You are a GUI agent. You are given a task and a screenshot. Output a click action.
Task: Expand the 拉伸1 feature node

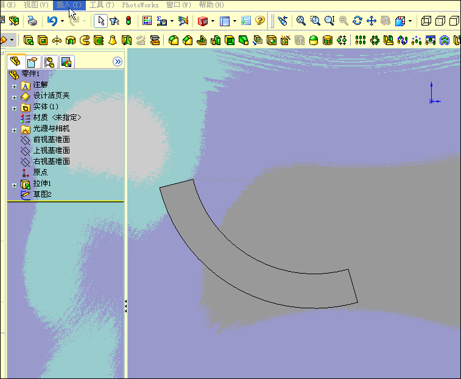[14, 185]
